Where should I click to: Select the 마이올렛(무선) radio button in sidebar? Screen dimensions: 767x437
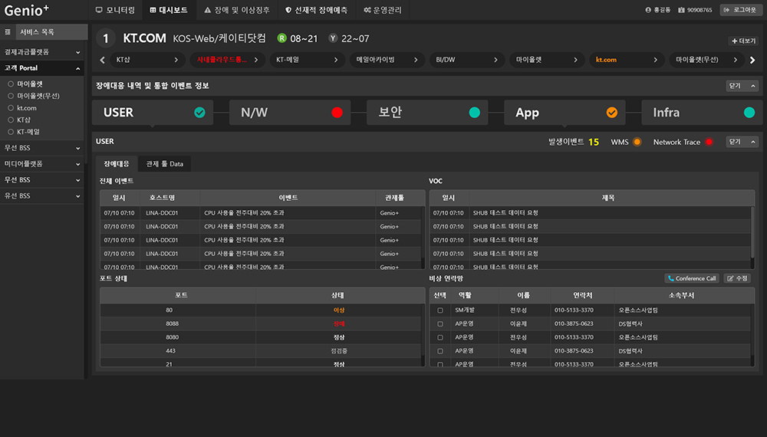(x=11, y=96)
